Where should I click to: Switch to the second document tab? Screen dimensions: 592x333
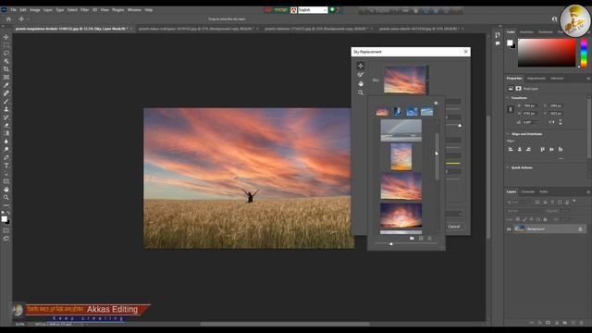pos(196,29)
